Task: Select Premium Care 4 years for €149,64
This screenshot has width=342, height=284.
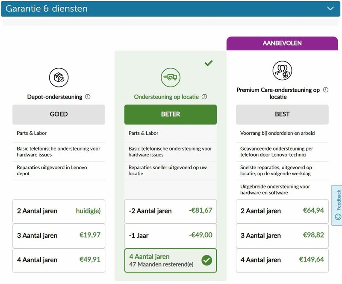Action: pyautogui.click(x=282, y=260)
